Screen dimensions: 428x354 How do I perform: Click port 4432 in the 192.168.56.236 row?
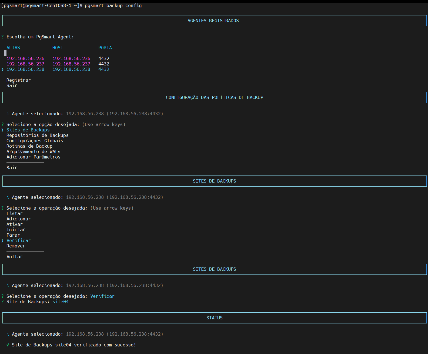104,58
